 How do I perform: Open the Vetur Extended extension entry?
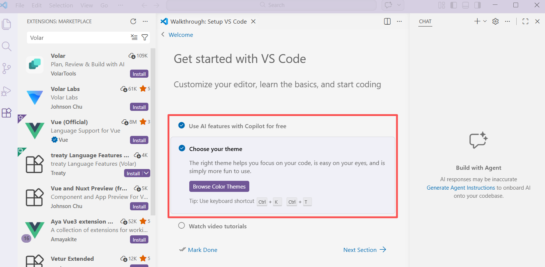click(x=87, y=260)
